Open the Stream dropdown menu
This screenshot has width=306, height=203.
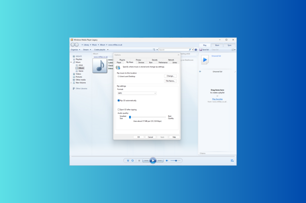tap(87, 50)
